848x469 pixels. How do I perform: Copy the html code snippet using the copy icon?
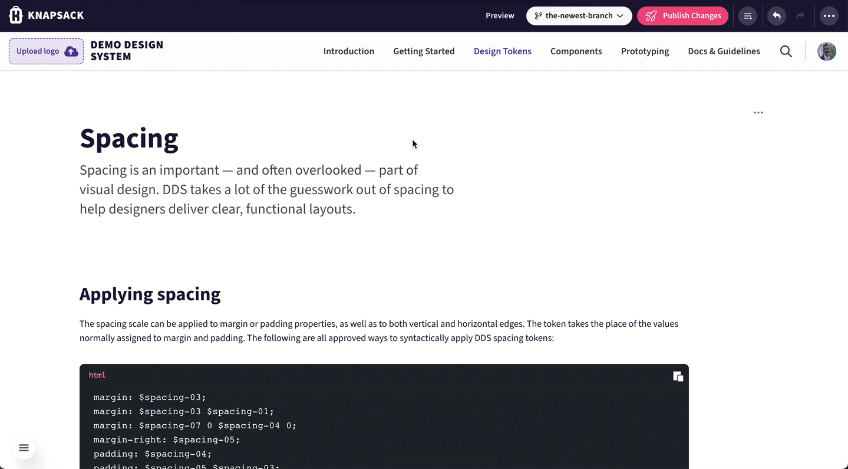(x=678, y=376)
